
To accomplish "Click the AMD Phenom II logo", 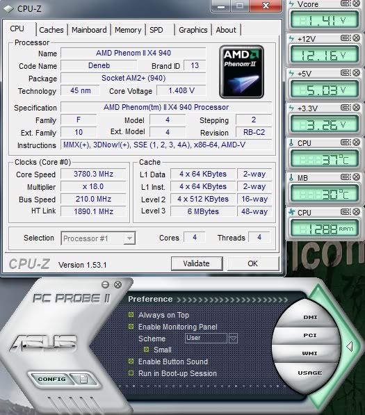I will 241,72.
